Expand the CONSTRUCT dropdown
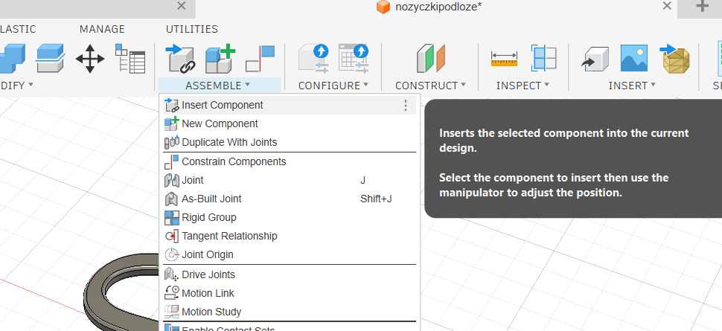 point(430,86)
